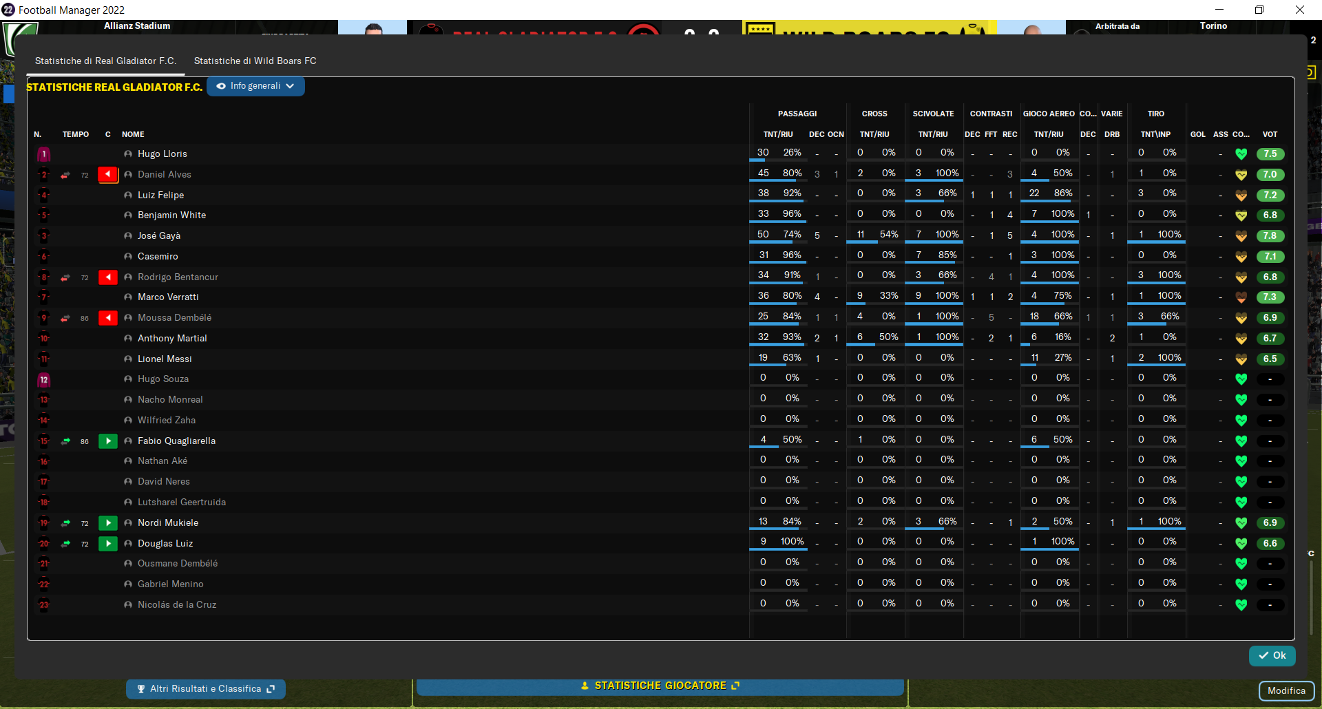Click the player info icon beside Anthony Martial
The height and width of the screenshot is (709, 1322).
tap(128, 339)
